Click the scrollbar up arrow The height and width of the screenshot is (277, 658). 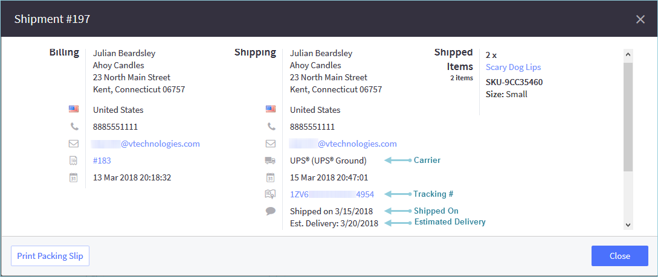(628, 54)
